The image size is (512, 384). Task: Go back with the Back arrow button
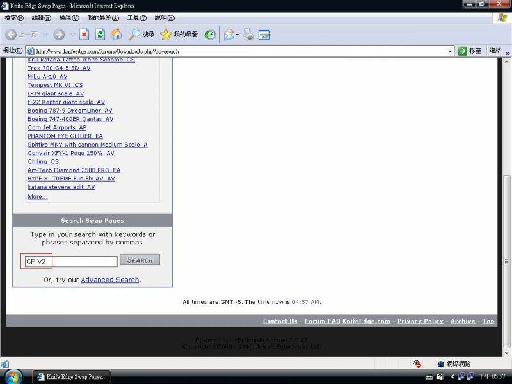coord(11,35)
